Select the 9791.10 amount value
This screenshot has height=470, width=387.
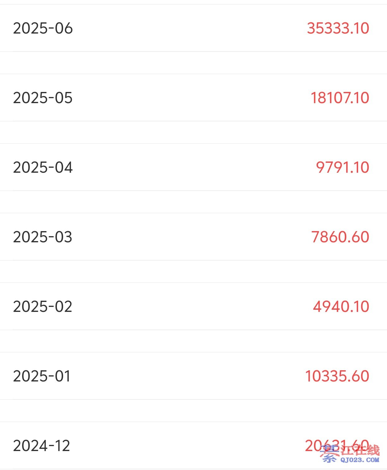point(343,167)
